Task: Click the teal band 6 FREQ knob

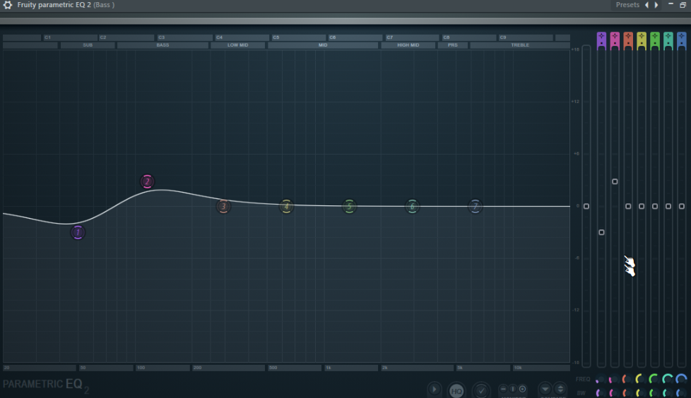Action: tap(668, 379)
